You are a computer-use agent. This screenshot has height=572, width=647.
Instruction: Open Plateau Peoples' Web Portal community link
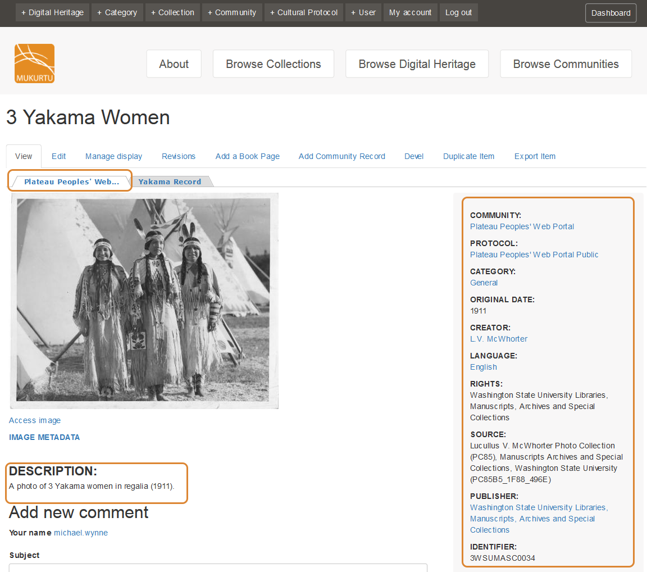(x=522, y=226)
